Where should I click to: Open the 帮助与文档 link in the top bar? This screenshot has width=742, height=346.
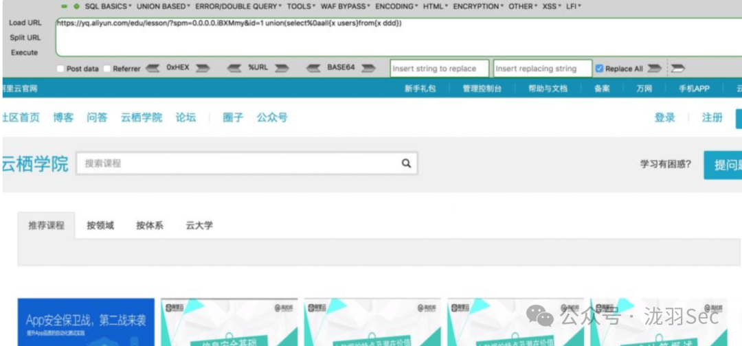(x=548, y=89)
